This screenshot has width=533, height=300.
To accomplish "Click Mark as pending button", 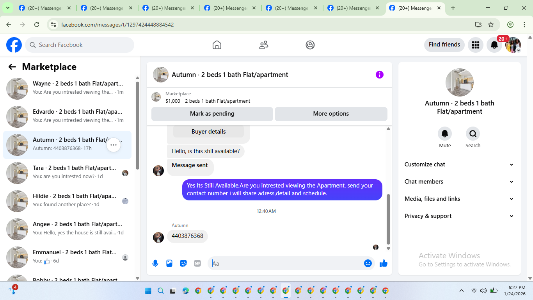I will pos(212,114).
